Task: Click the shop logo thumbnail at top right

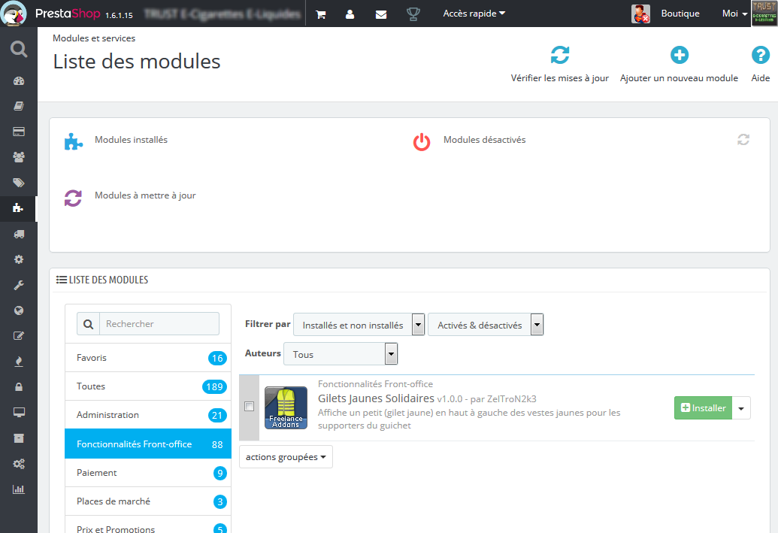Action: coord(764,13)
